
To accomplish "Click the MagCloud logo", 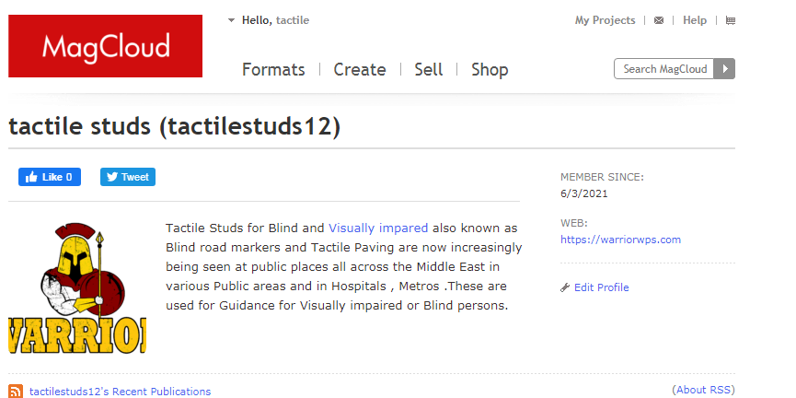I will tap(105, 46).
